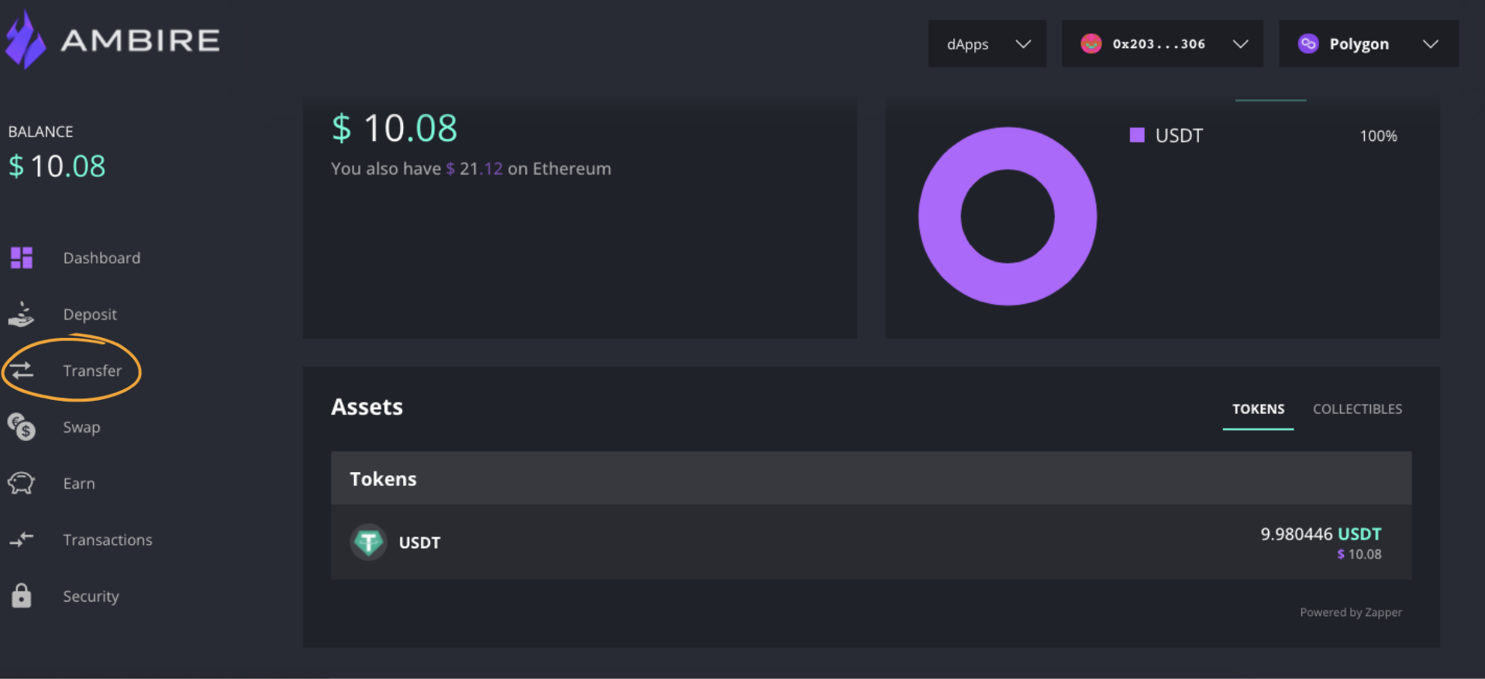Click the 100% legend value

coord(1378,136)
